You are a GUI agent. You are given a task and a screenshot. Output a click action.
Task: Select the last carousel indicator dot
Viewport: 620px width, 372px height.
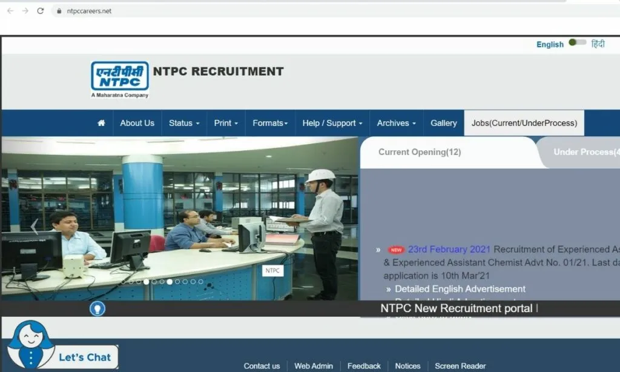coord(201,282)
